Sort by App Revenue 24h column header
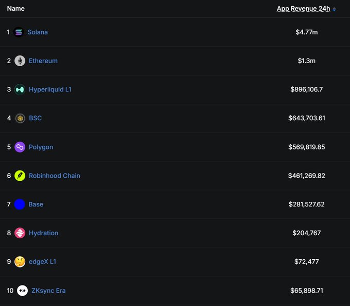 303,9
